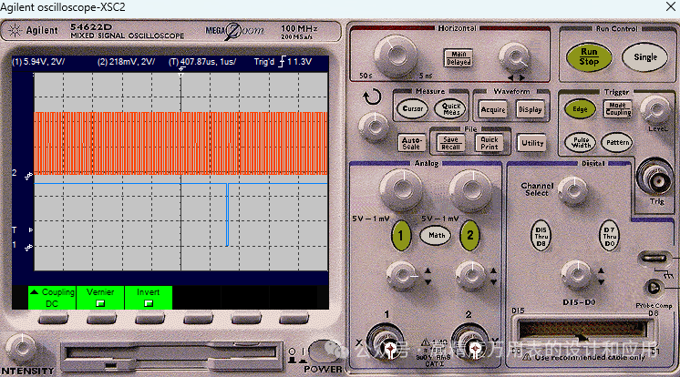The height and width of the screenshot is (377, 680).
Task: Open the Utility menu
Action: (532, 143)
